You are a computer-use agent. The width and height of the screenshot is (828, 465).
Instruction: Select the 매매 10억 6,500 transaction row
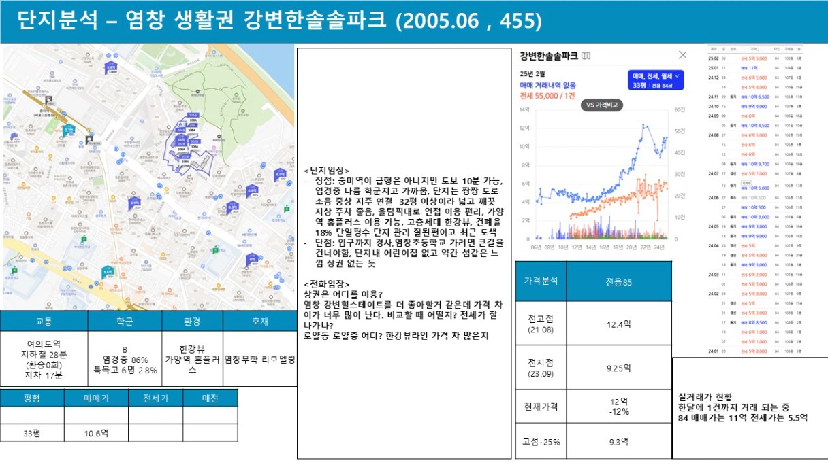pos(754,97)
